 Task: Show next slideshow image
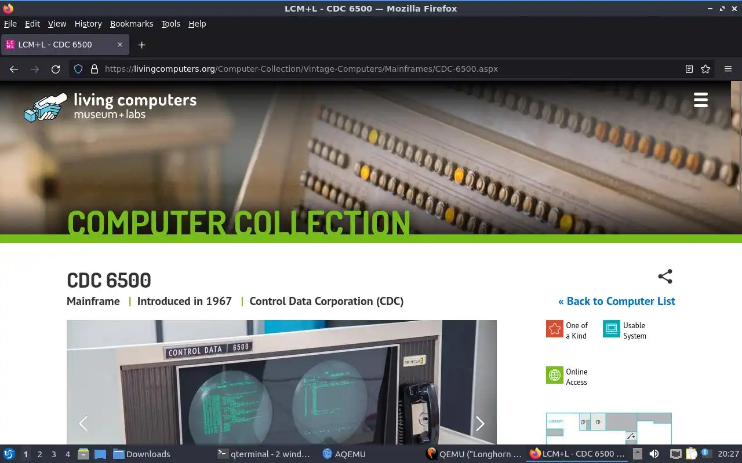480,424
